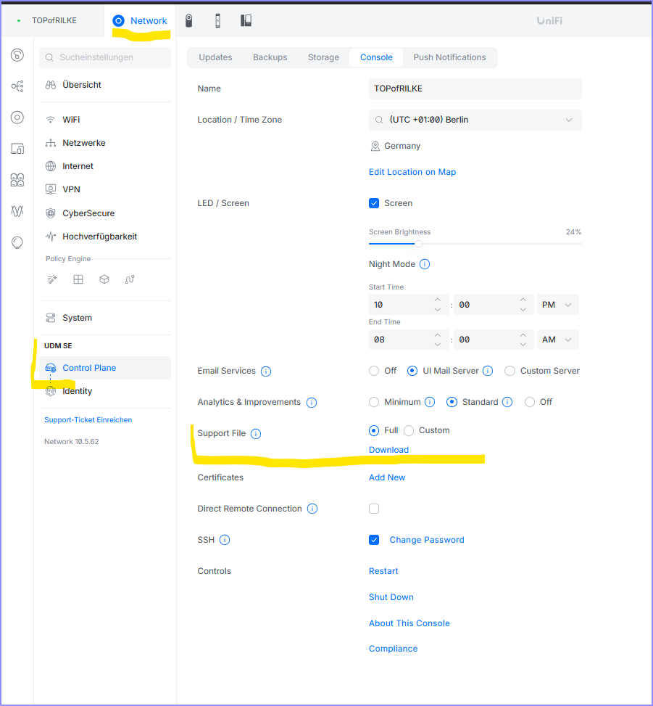Open the Policy Engine table grid icon
The image size is (653, 706).
[x=78, y=279]
